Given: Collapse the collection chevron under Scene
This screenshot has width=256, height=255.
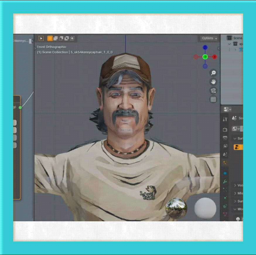Looking at the screenshot, I should tap(229, 44).
